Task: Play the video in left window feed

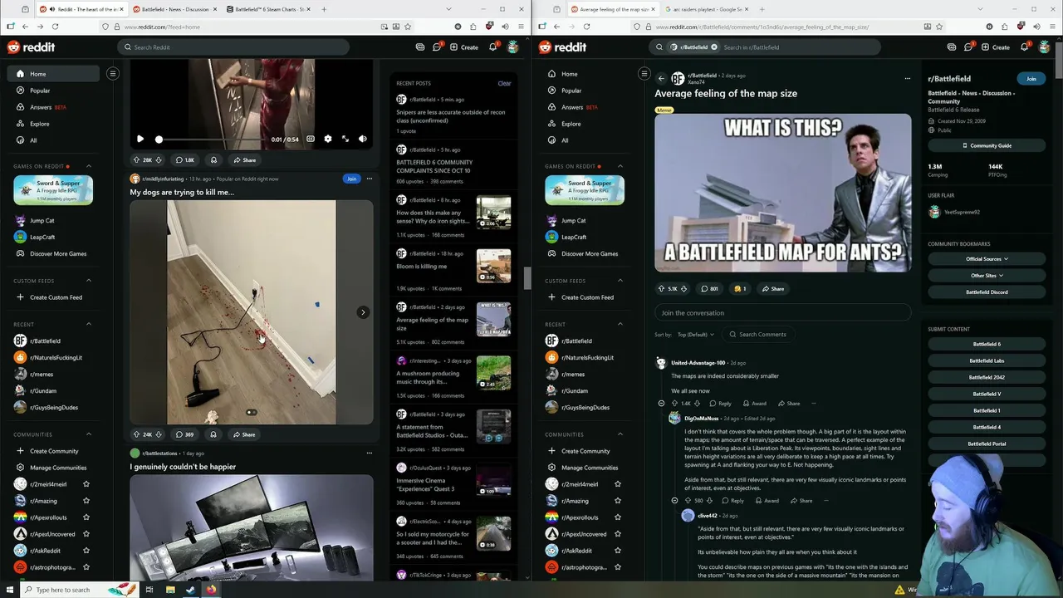Action: 140,140
